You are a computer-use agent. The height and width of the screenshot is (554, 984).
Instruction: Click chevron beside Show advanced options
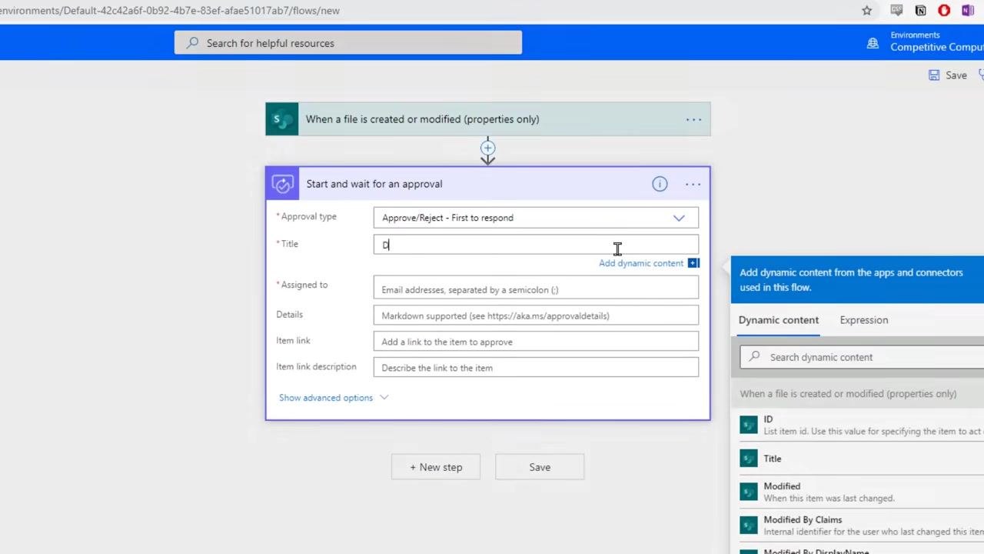point(384,398)
